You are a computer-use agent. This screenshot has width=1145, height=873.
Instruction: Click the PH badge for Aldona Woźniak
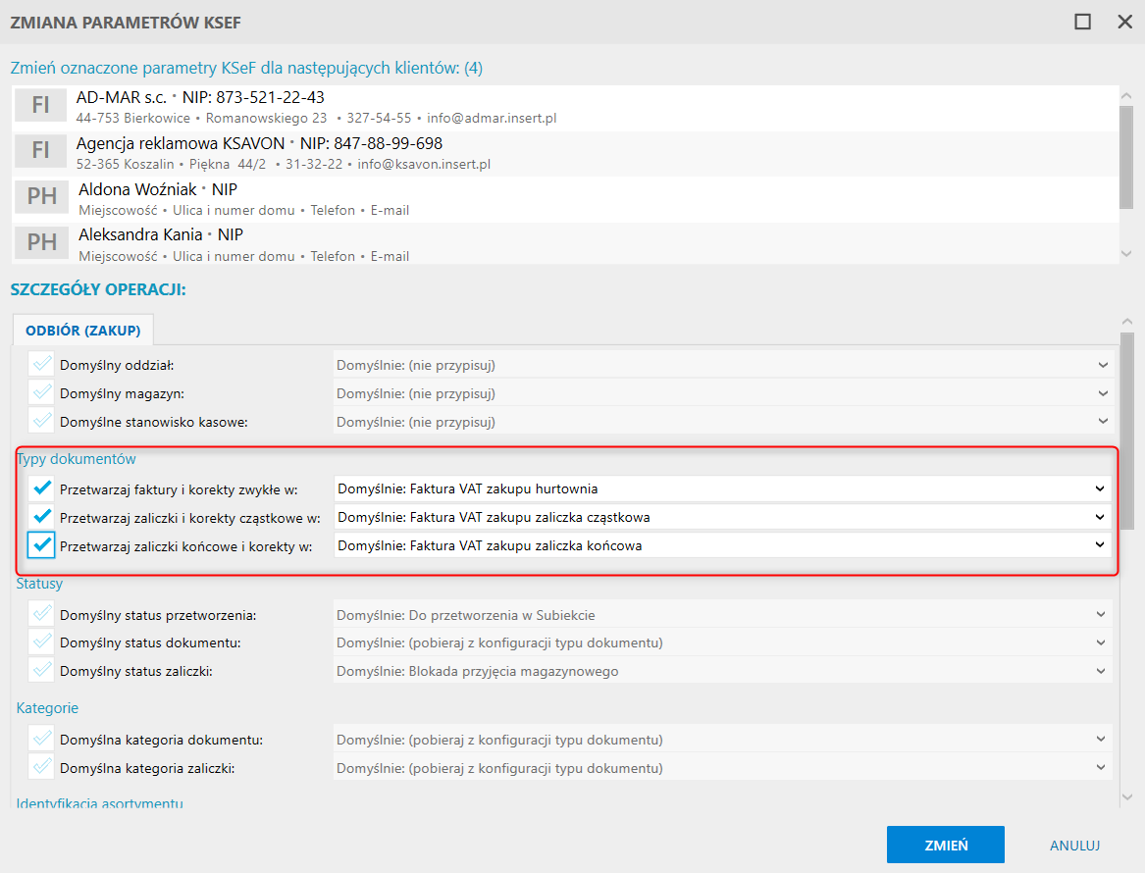coord(41,197)
